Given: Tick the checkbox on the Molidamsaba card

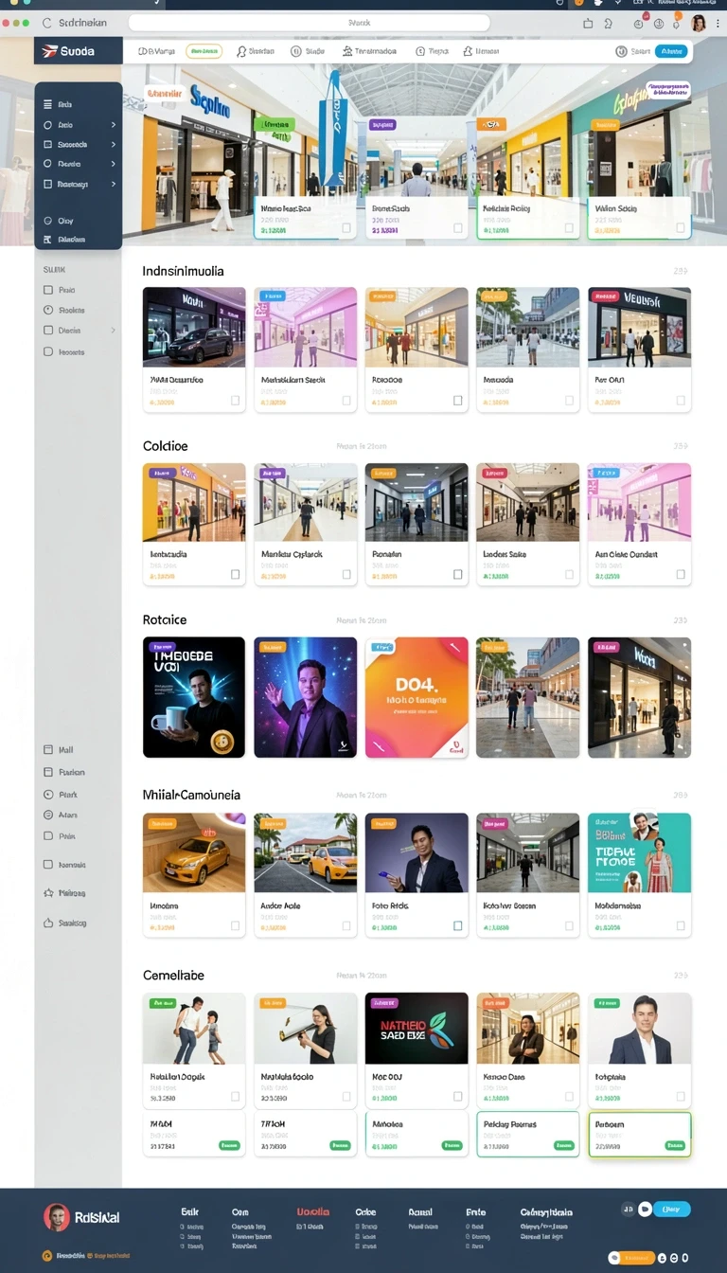Looking at the screenshot, I should pyautogui.click(x=682, y=926).
